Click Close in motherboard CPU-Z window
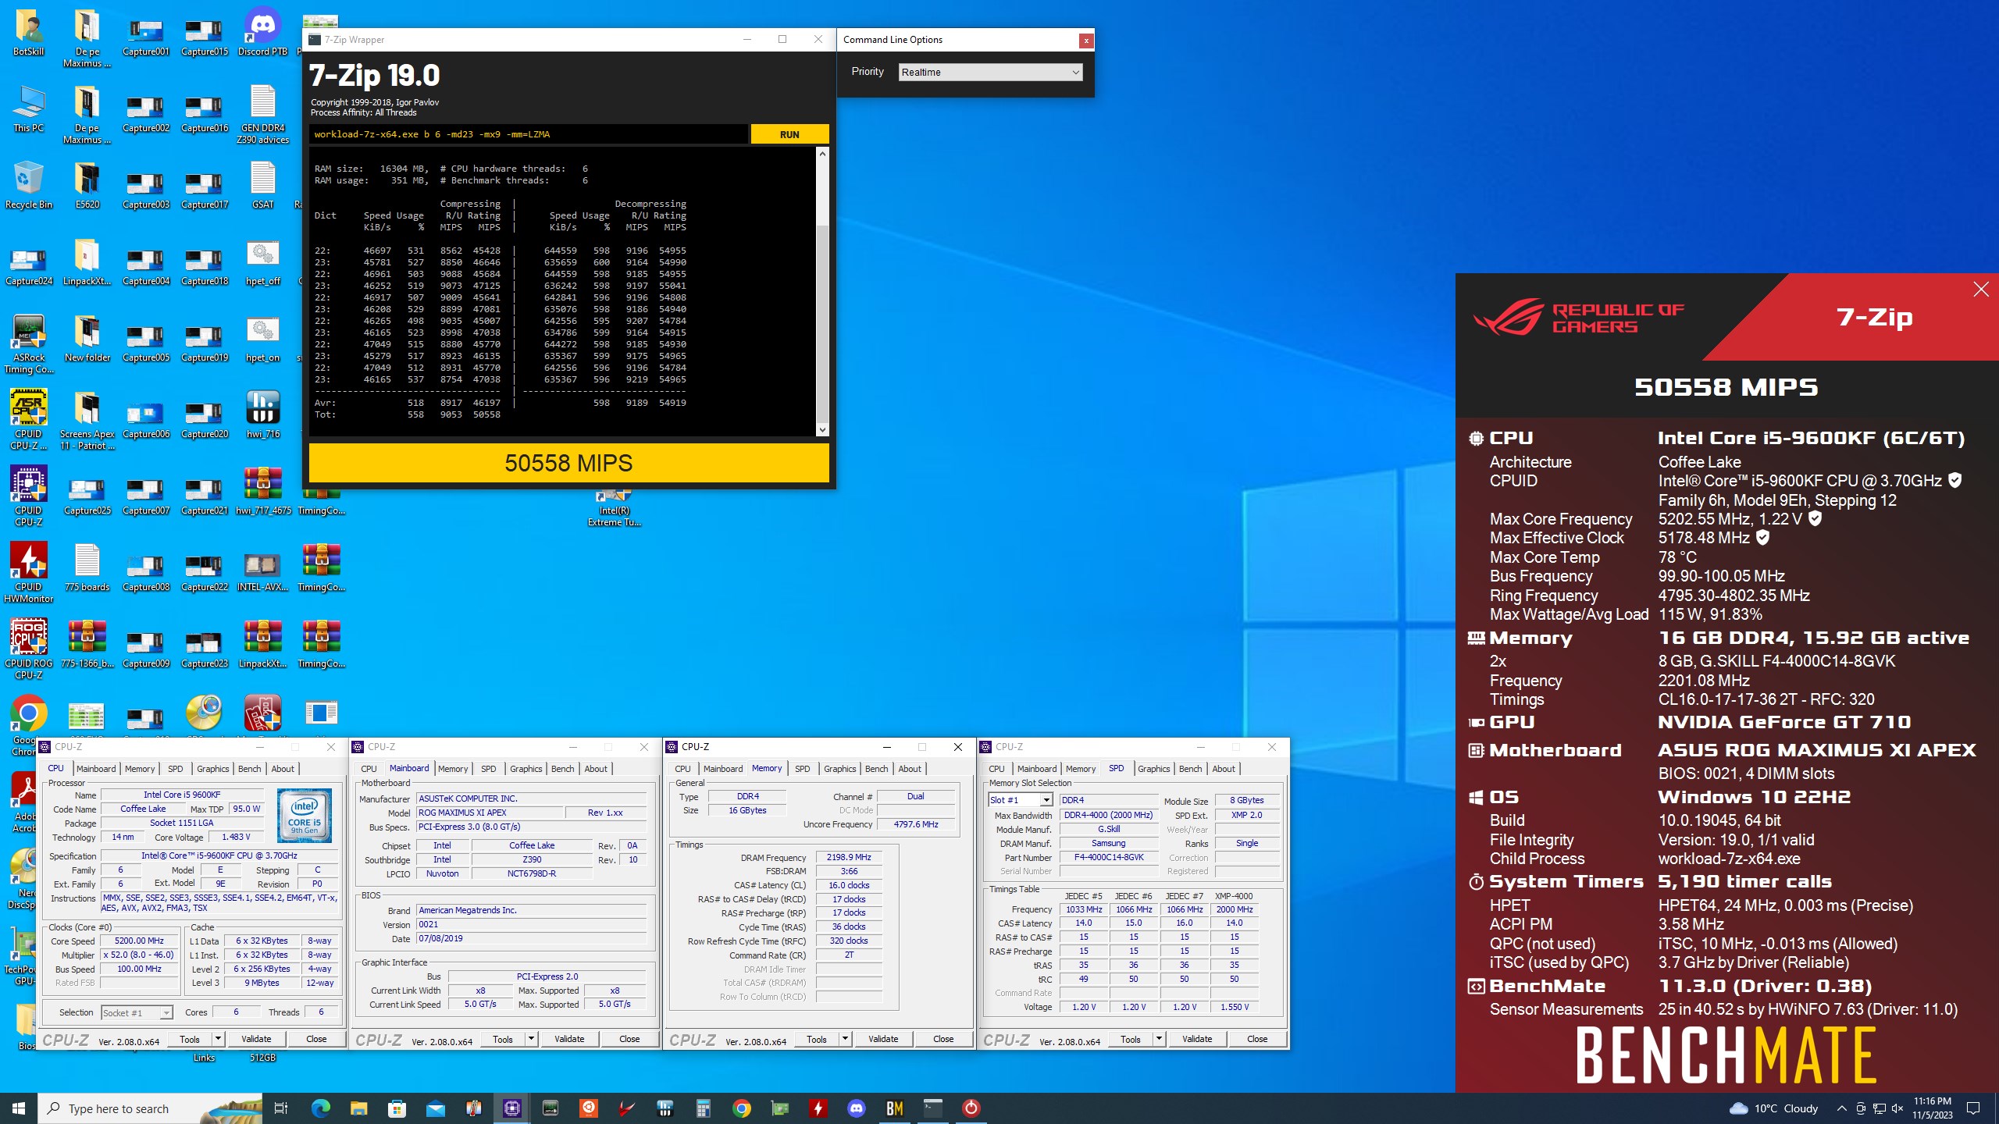1999x1124 pixels. coord(629,1039)
